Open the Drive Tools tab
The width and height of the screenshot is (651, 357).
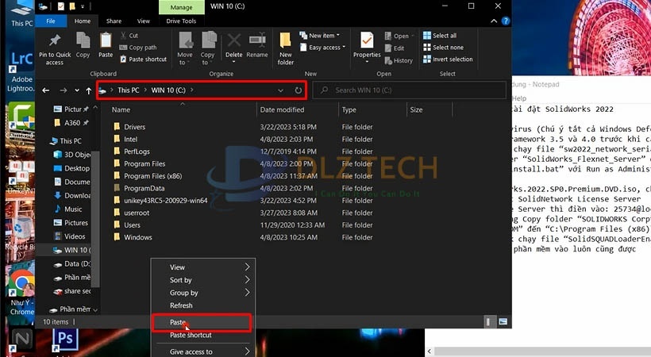(x=181, y=21)
